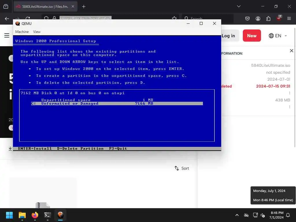Open the Extensions puzzle icon
Screen dimensions: 296x222
coord(268,18)
